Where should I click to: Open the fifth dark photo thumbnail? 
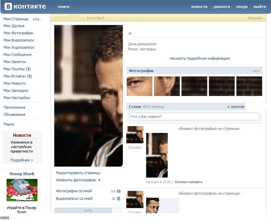pyautogui.click(x=249, y=86)
